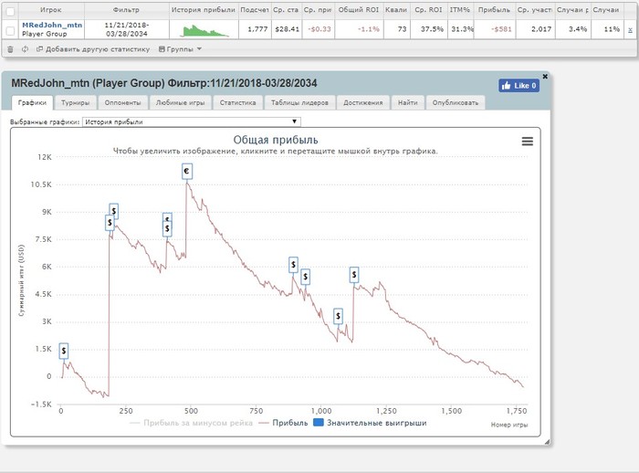This screenshot has height=473, width=639.
Task: Open the Оппоненты tab
Action: (122, 103)
